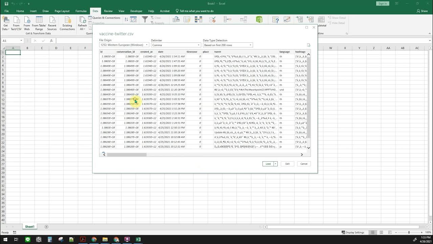Add a new sheet with plus icon
Screen dimensions: 433x244
tap(46, 227)
